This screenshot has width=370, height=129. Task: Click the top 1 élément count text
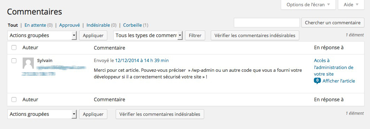point(355,35)
